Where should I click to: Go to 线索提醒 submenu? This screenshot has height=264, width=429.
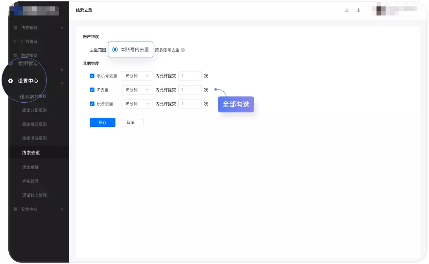click(30, 167)
